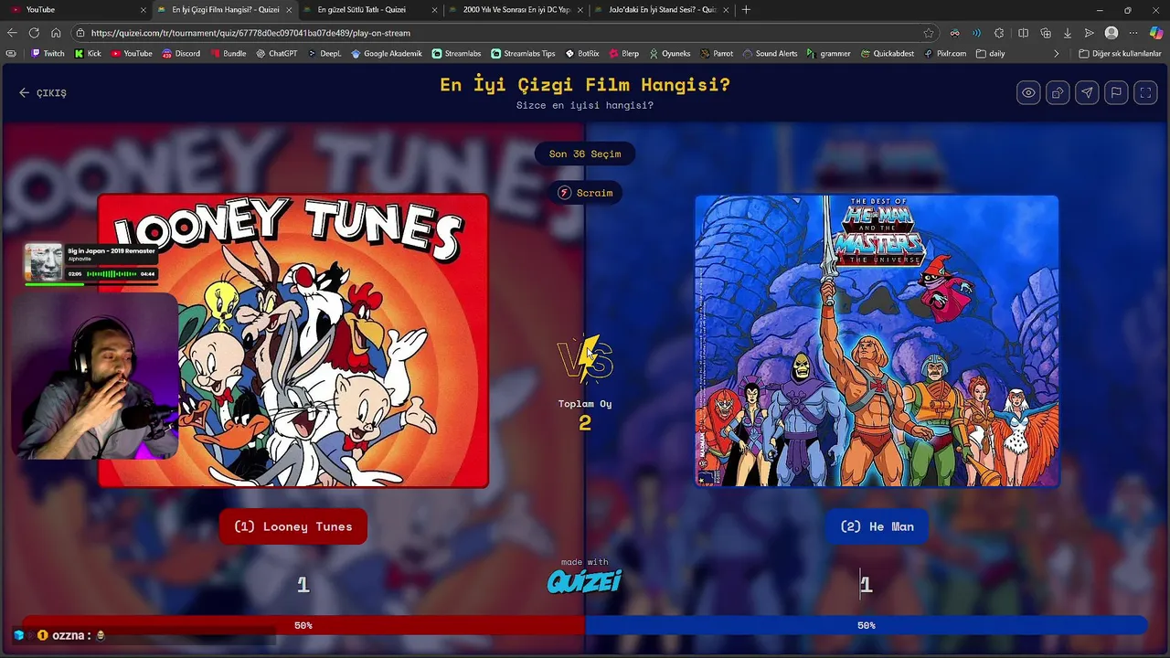Open the Streamlabs bookmark
This screenshot has width=1170, height=658.
click(456, 54)
